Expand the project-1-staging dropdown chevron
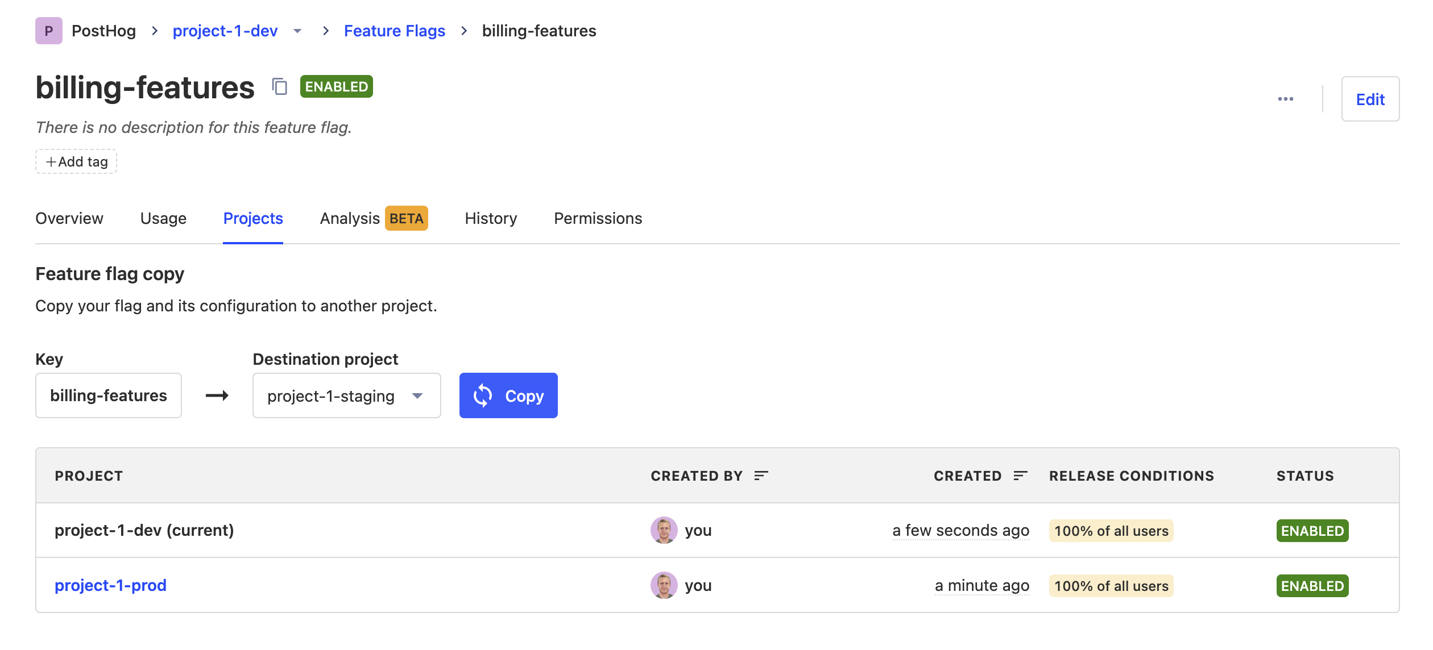Viewport: 1433px width, 650px height. 417,396
